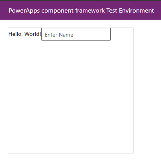
Task: Click the "Enter" placeholder word in the text box
Action: pos(51,35)
